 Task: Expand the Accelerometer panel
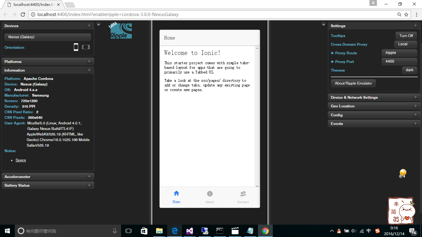point(48,177)
